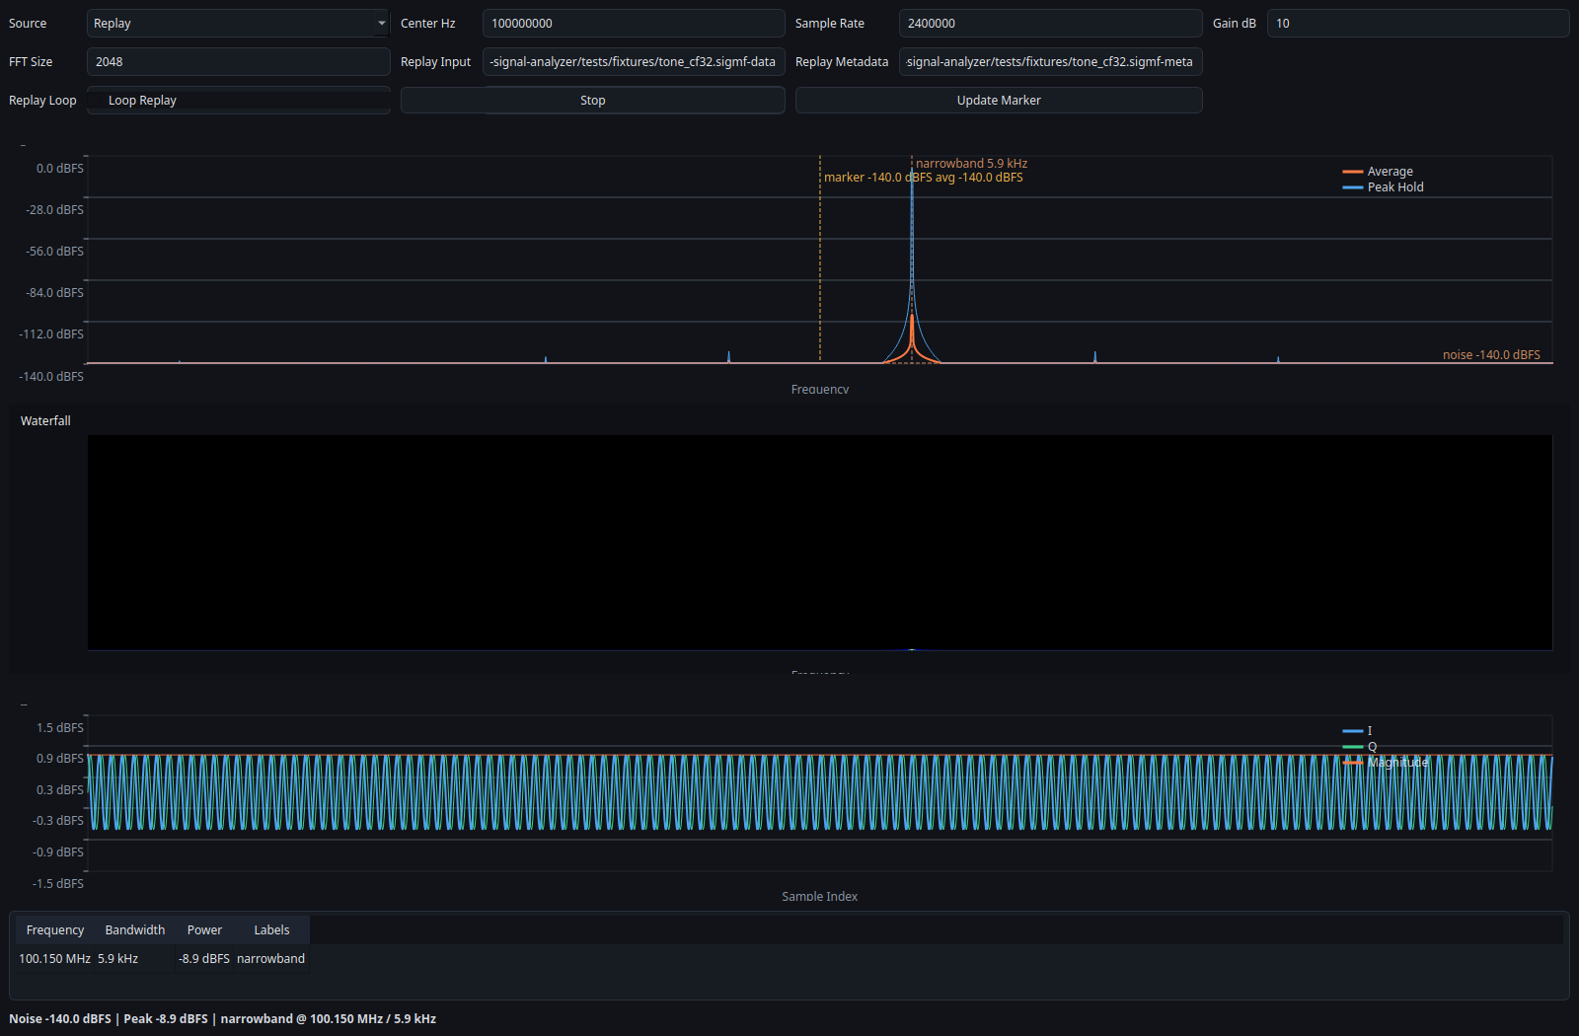
Task: Click the green Q legend swatch
Action: pos(1352,747)
